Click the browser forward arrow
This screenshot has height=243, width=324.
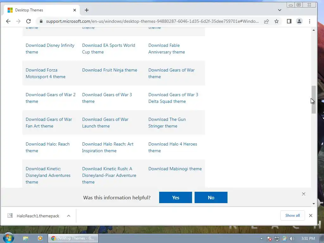[x=18, y=21]
